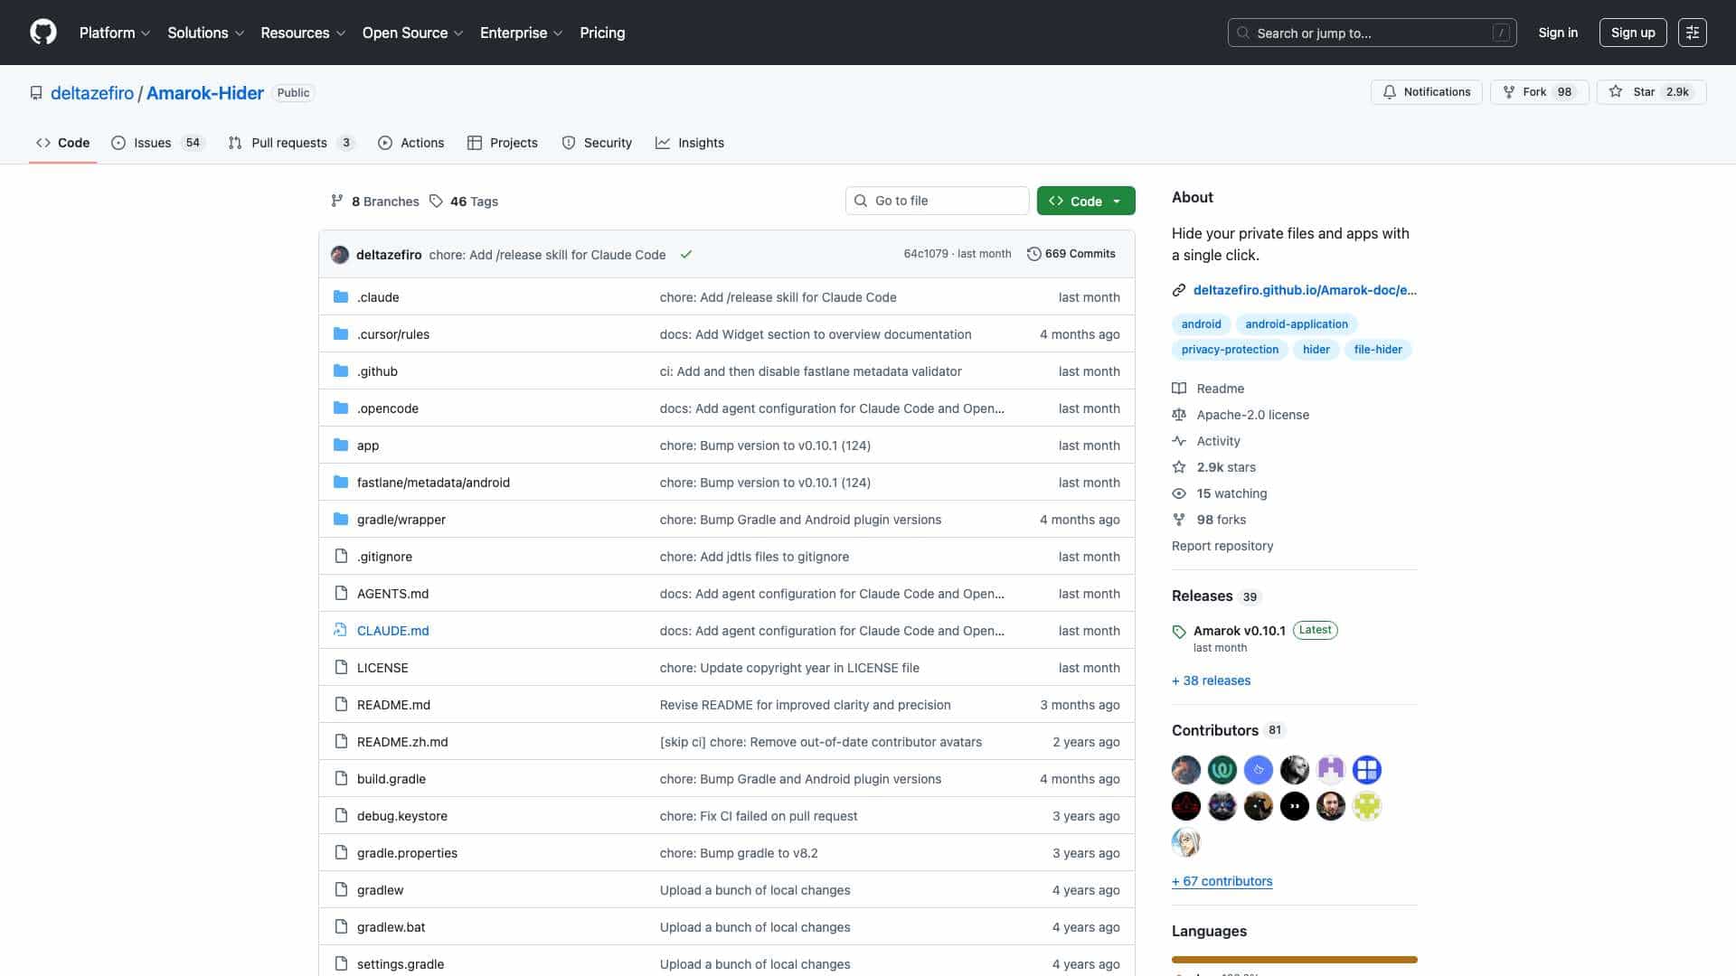Screen dimensions: 1736x976
Task: Expand the Solutions menu
Action: point(206,33)
